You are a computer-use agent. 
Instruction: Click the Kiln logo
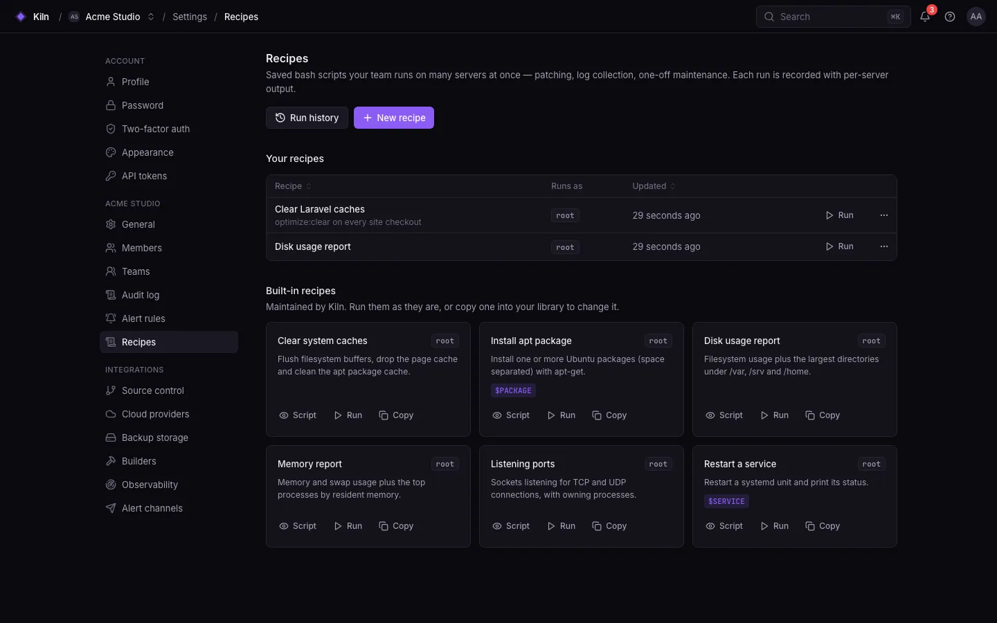point(32,17)
